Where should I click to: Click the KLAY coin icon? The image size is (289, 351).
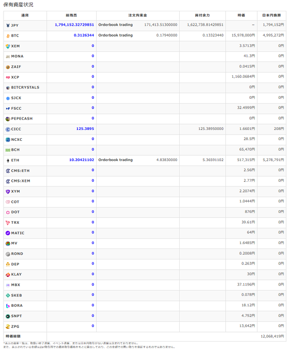[8, 275]
